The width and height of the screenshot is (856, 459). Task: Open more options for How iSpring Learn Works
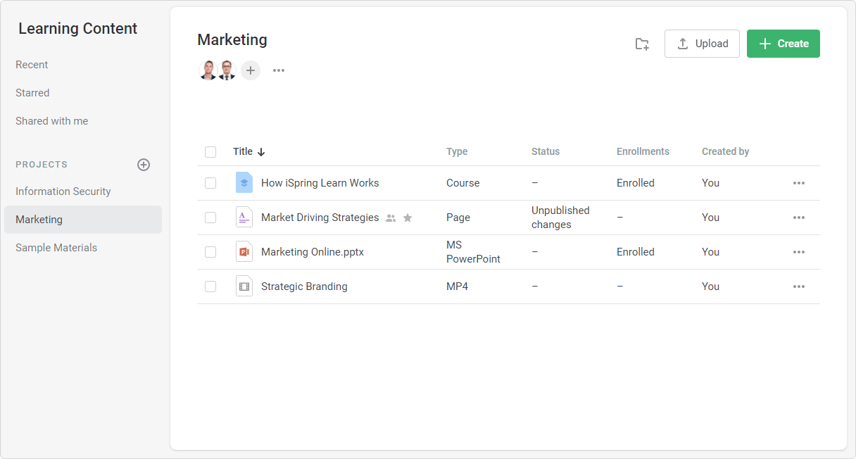click(x=798, y=183)
